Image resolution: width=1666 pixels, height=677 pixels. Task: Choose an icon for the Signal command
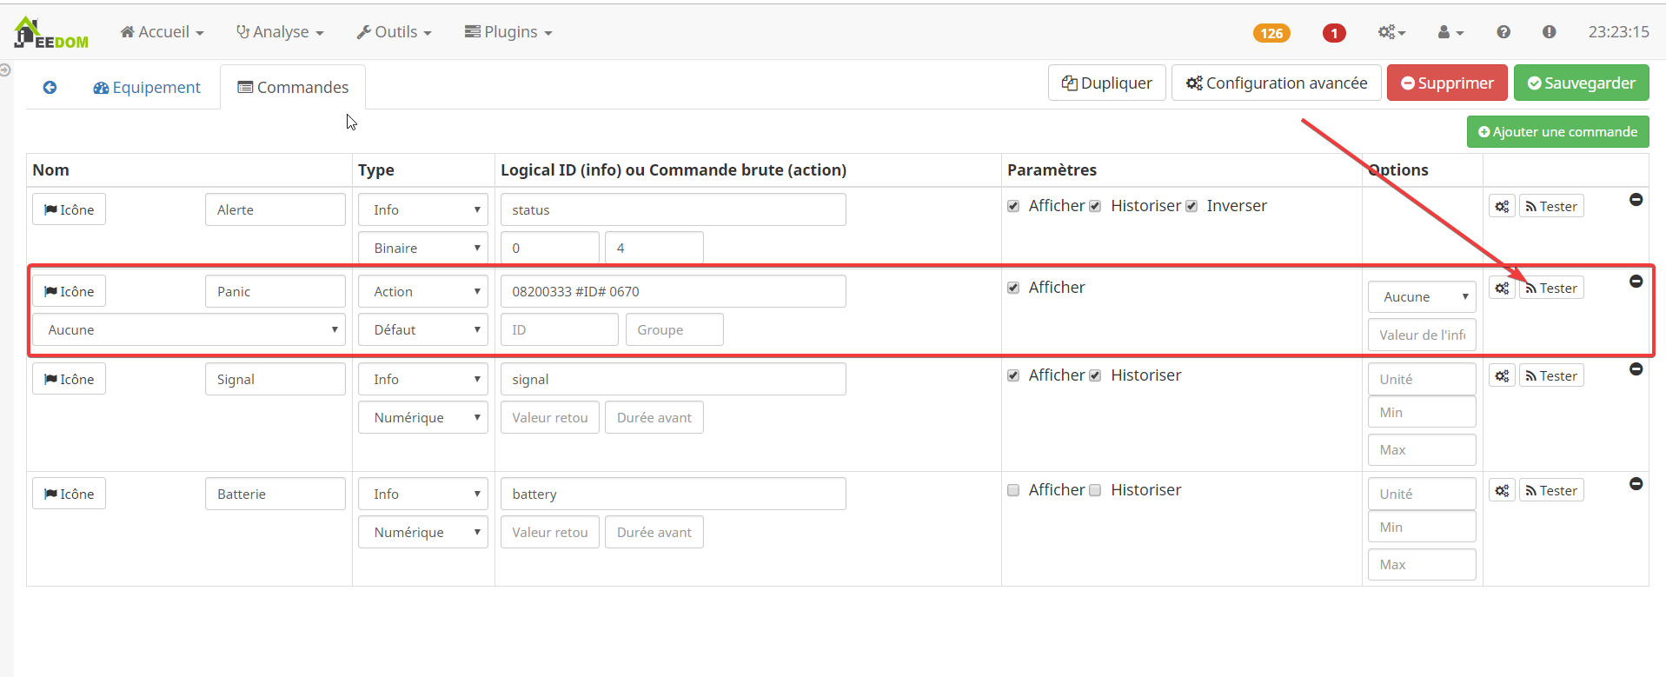[69, 379]
